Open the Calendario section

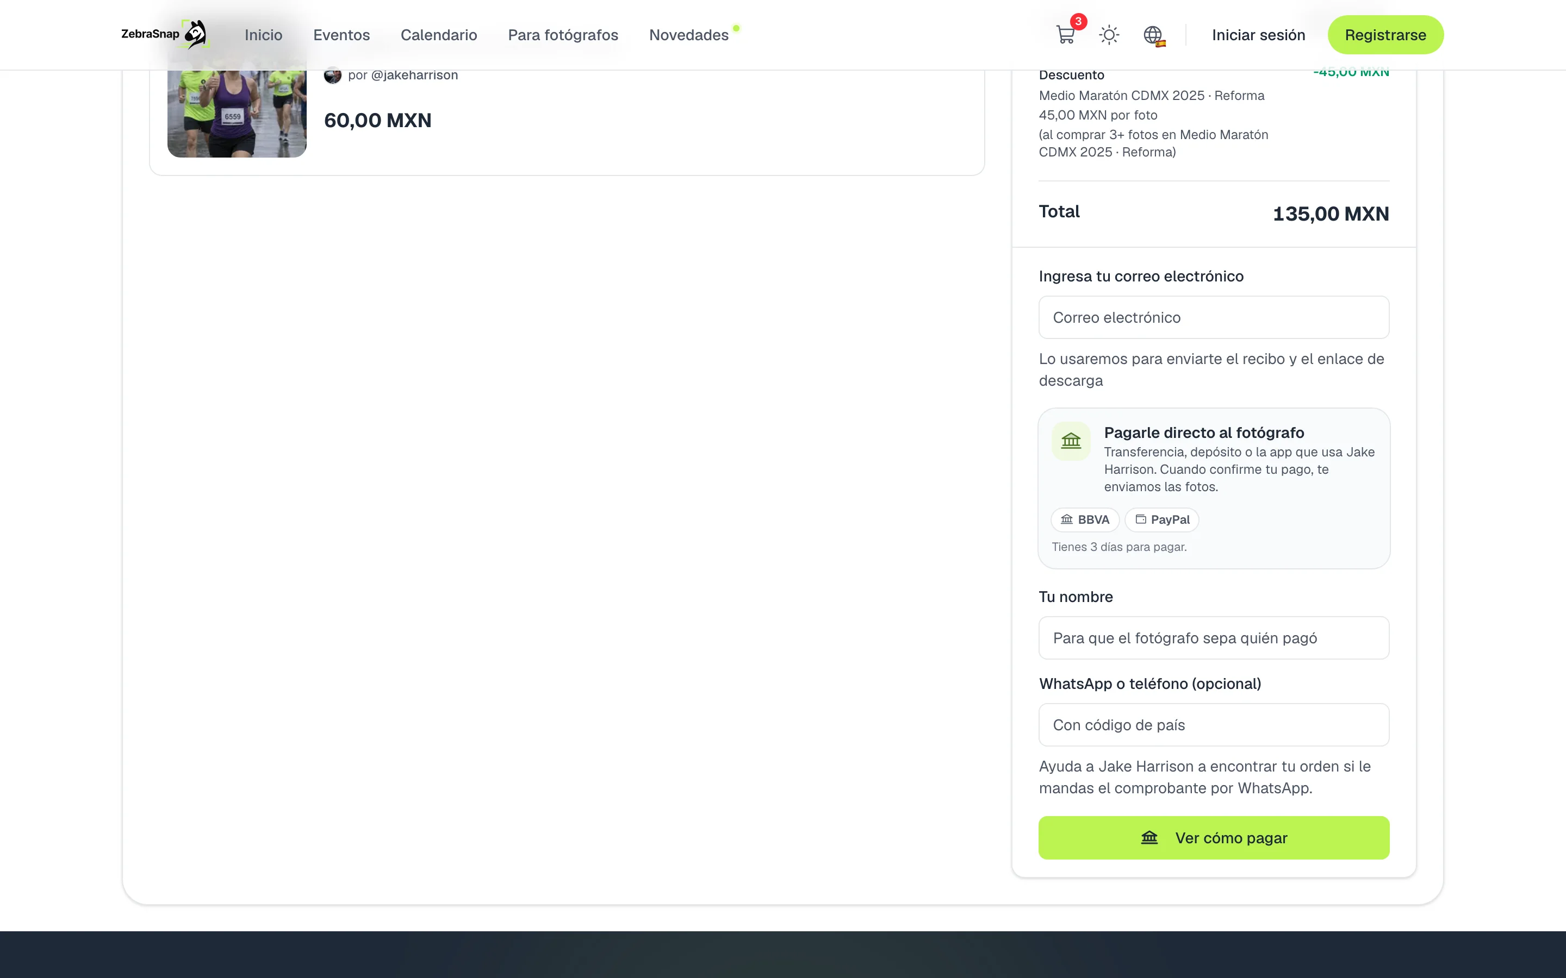[x=439, y=35]
